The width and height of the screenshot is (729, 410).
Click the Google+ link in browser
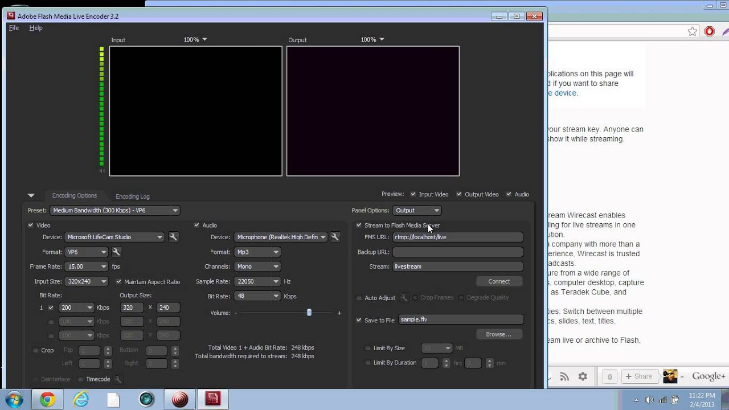point(708,376)
